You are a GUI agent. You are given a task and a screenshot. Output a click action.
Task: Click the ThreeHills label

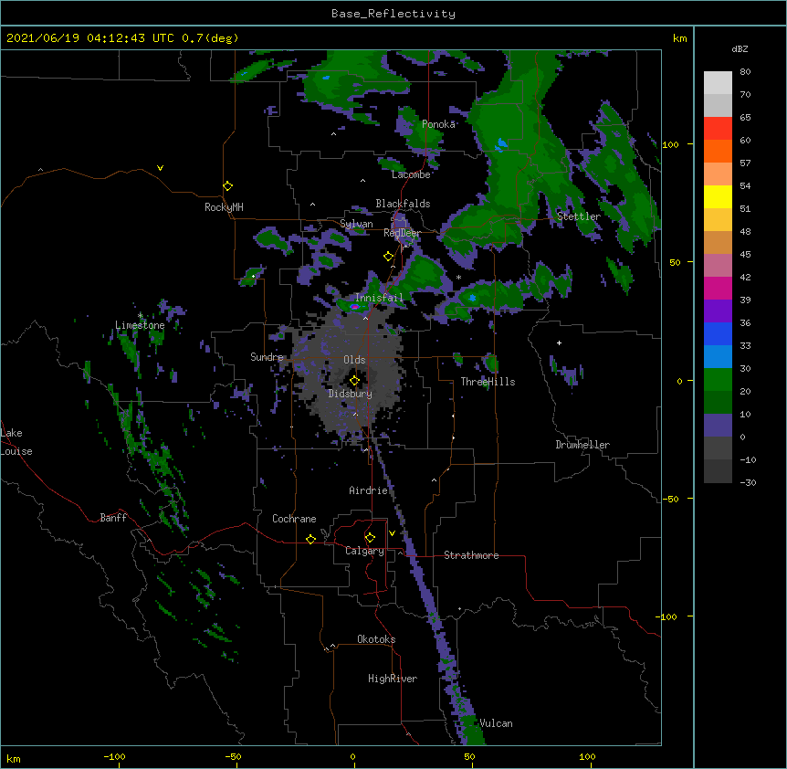coord(488,382)
